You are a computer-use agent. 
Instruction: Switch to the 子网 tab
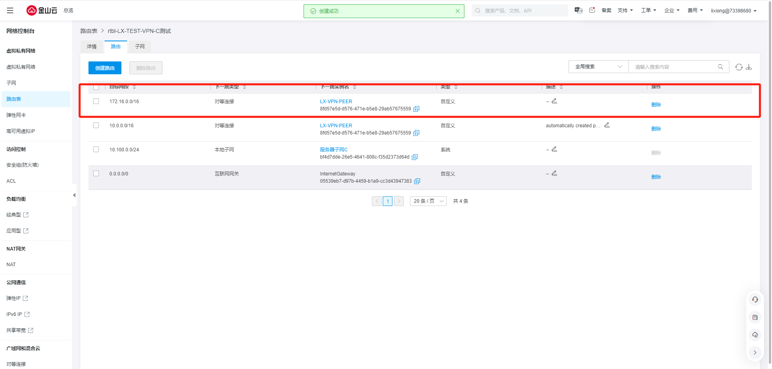point(140,47)
